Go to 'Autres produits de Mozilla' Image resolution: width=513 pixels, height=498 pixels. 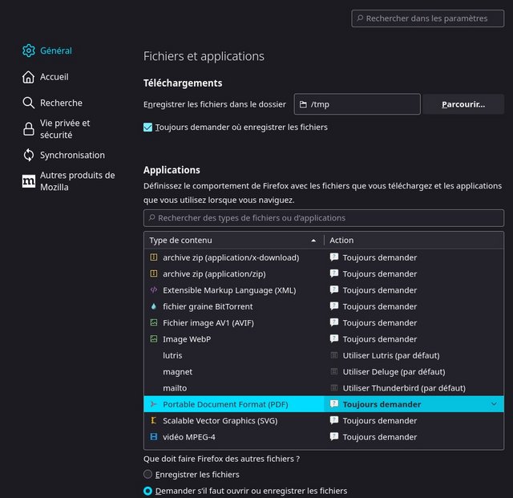click(77, 181)
